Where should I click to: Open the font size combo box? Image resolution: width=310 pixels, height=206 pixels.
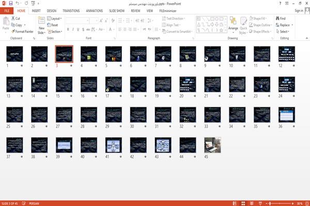(x=94, y=20)
